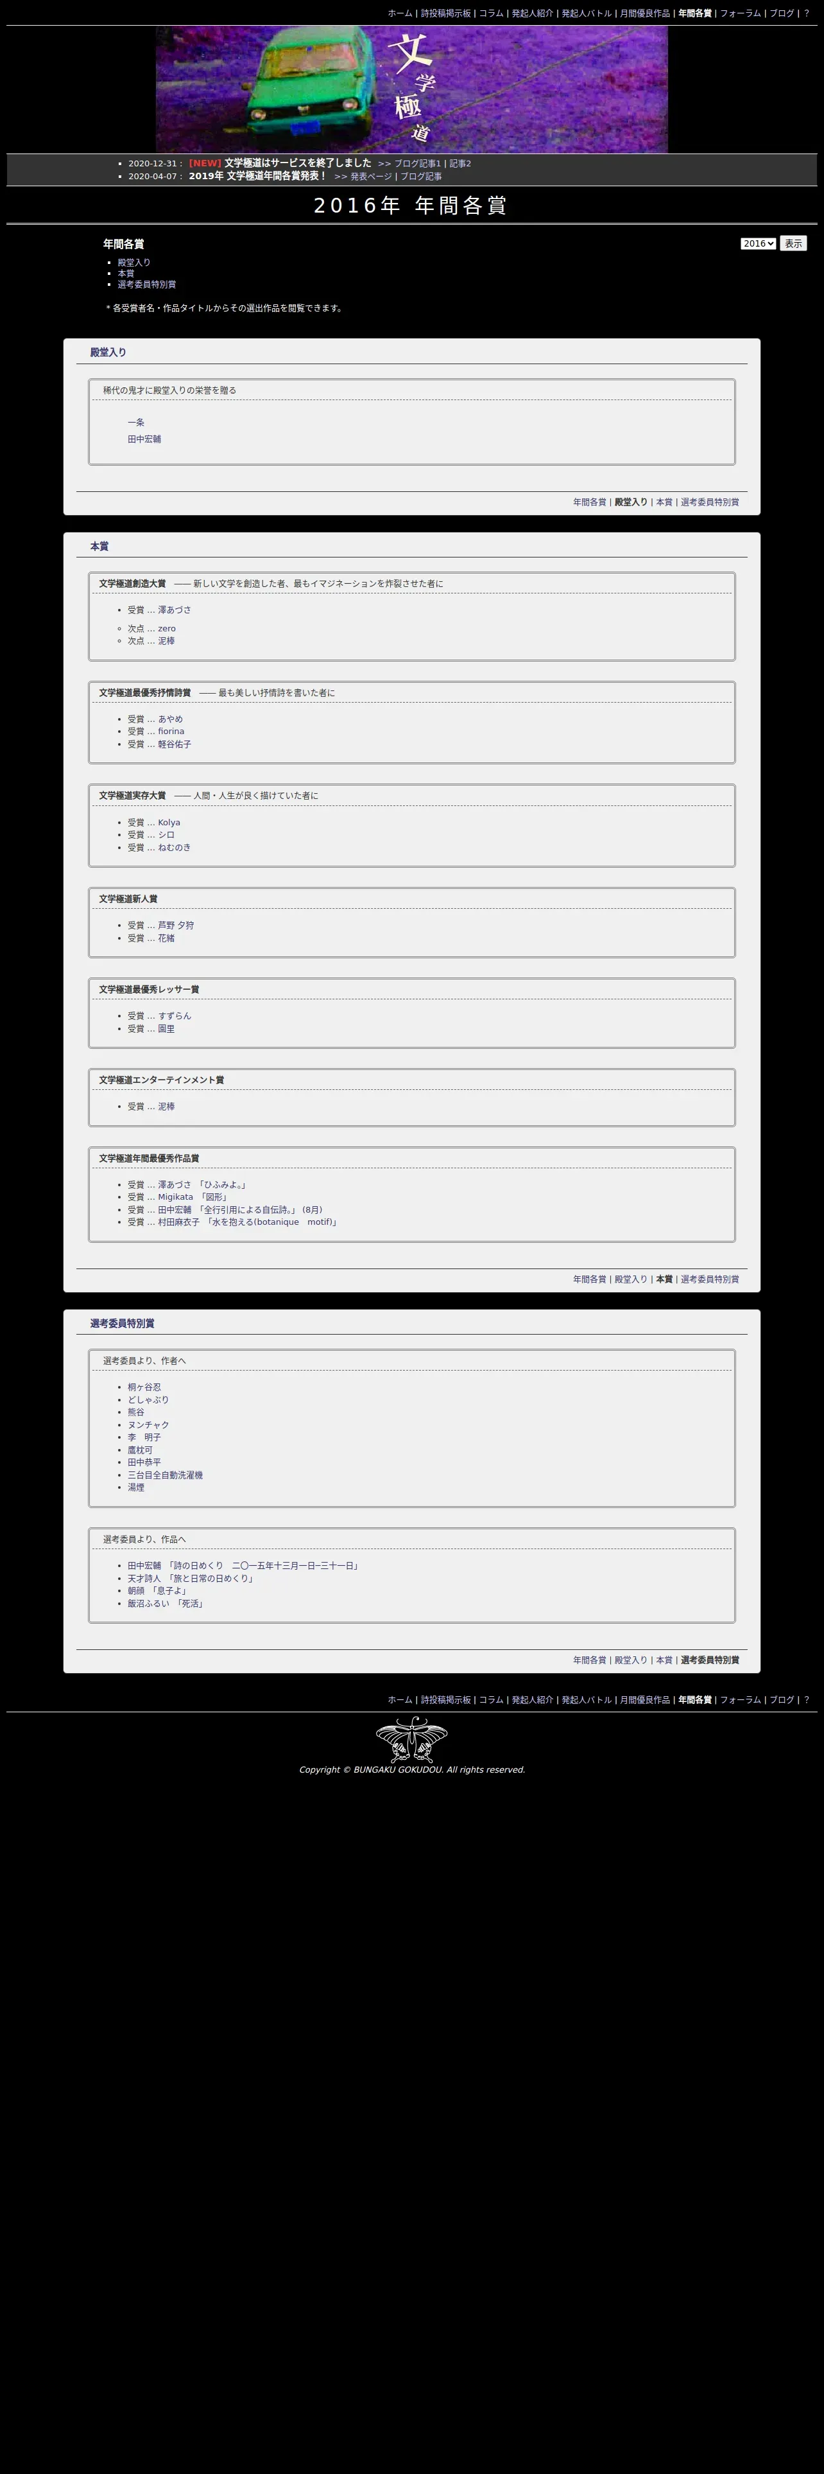The height and width of the screenshot is (2474, 824).
Task: Open 朝顔 「息子よ」 entry
Action: click(159, 1590)
